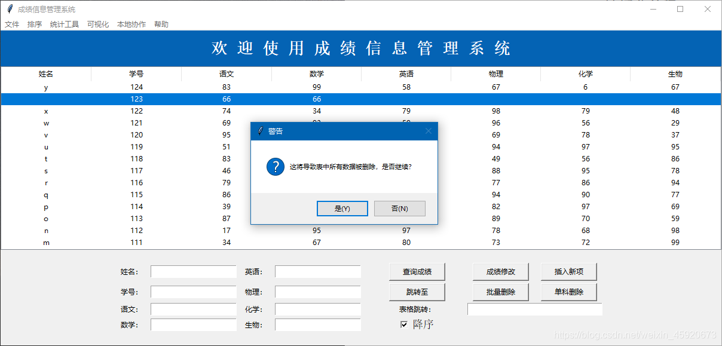722x346 pixels.
Task: Click the 成绩修改 button
Action: pos(501,271)
